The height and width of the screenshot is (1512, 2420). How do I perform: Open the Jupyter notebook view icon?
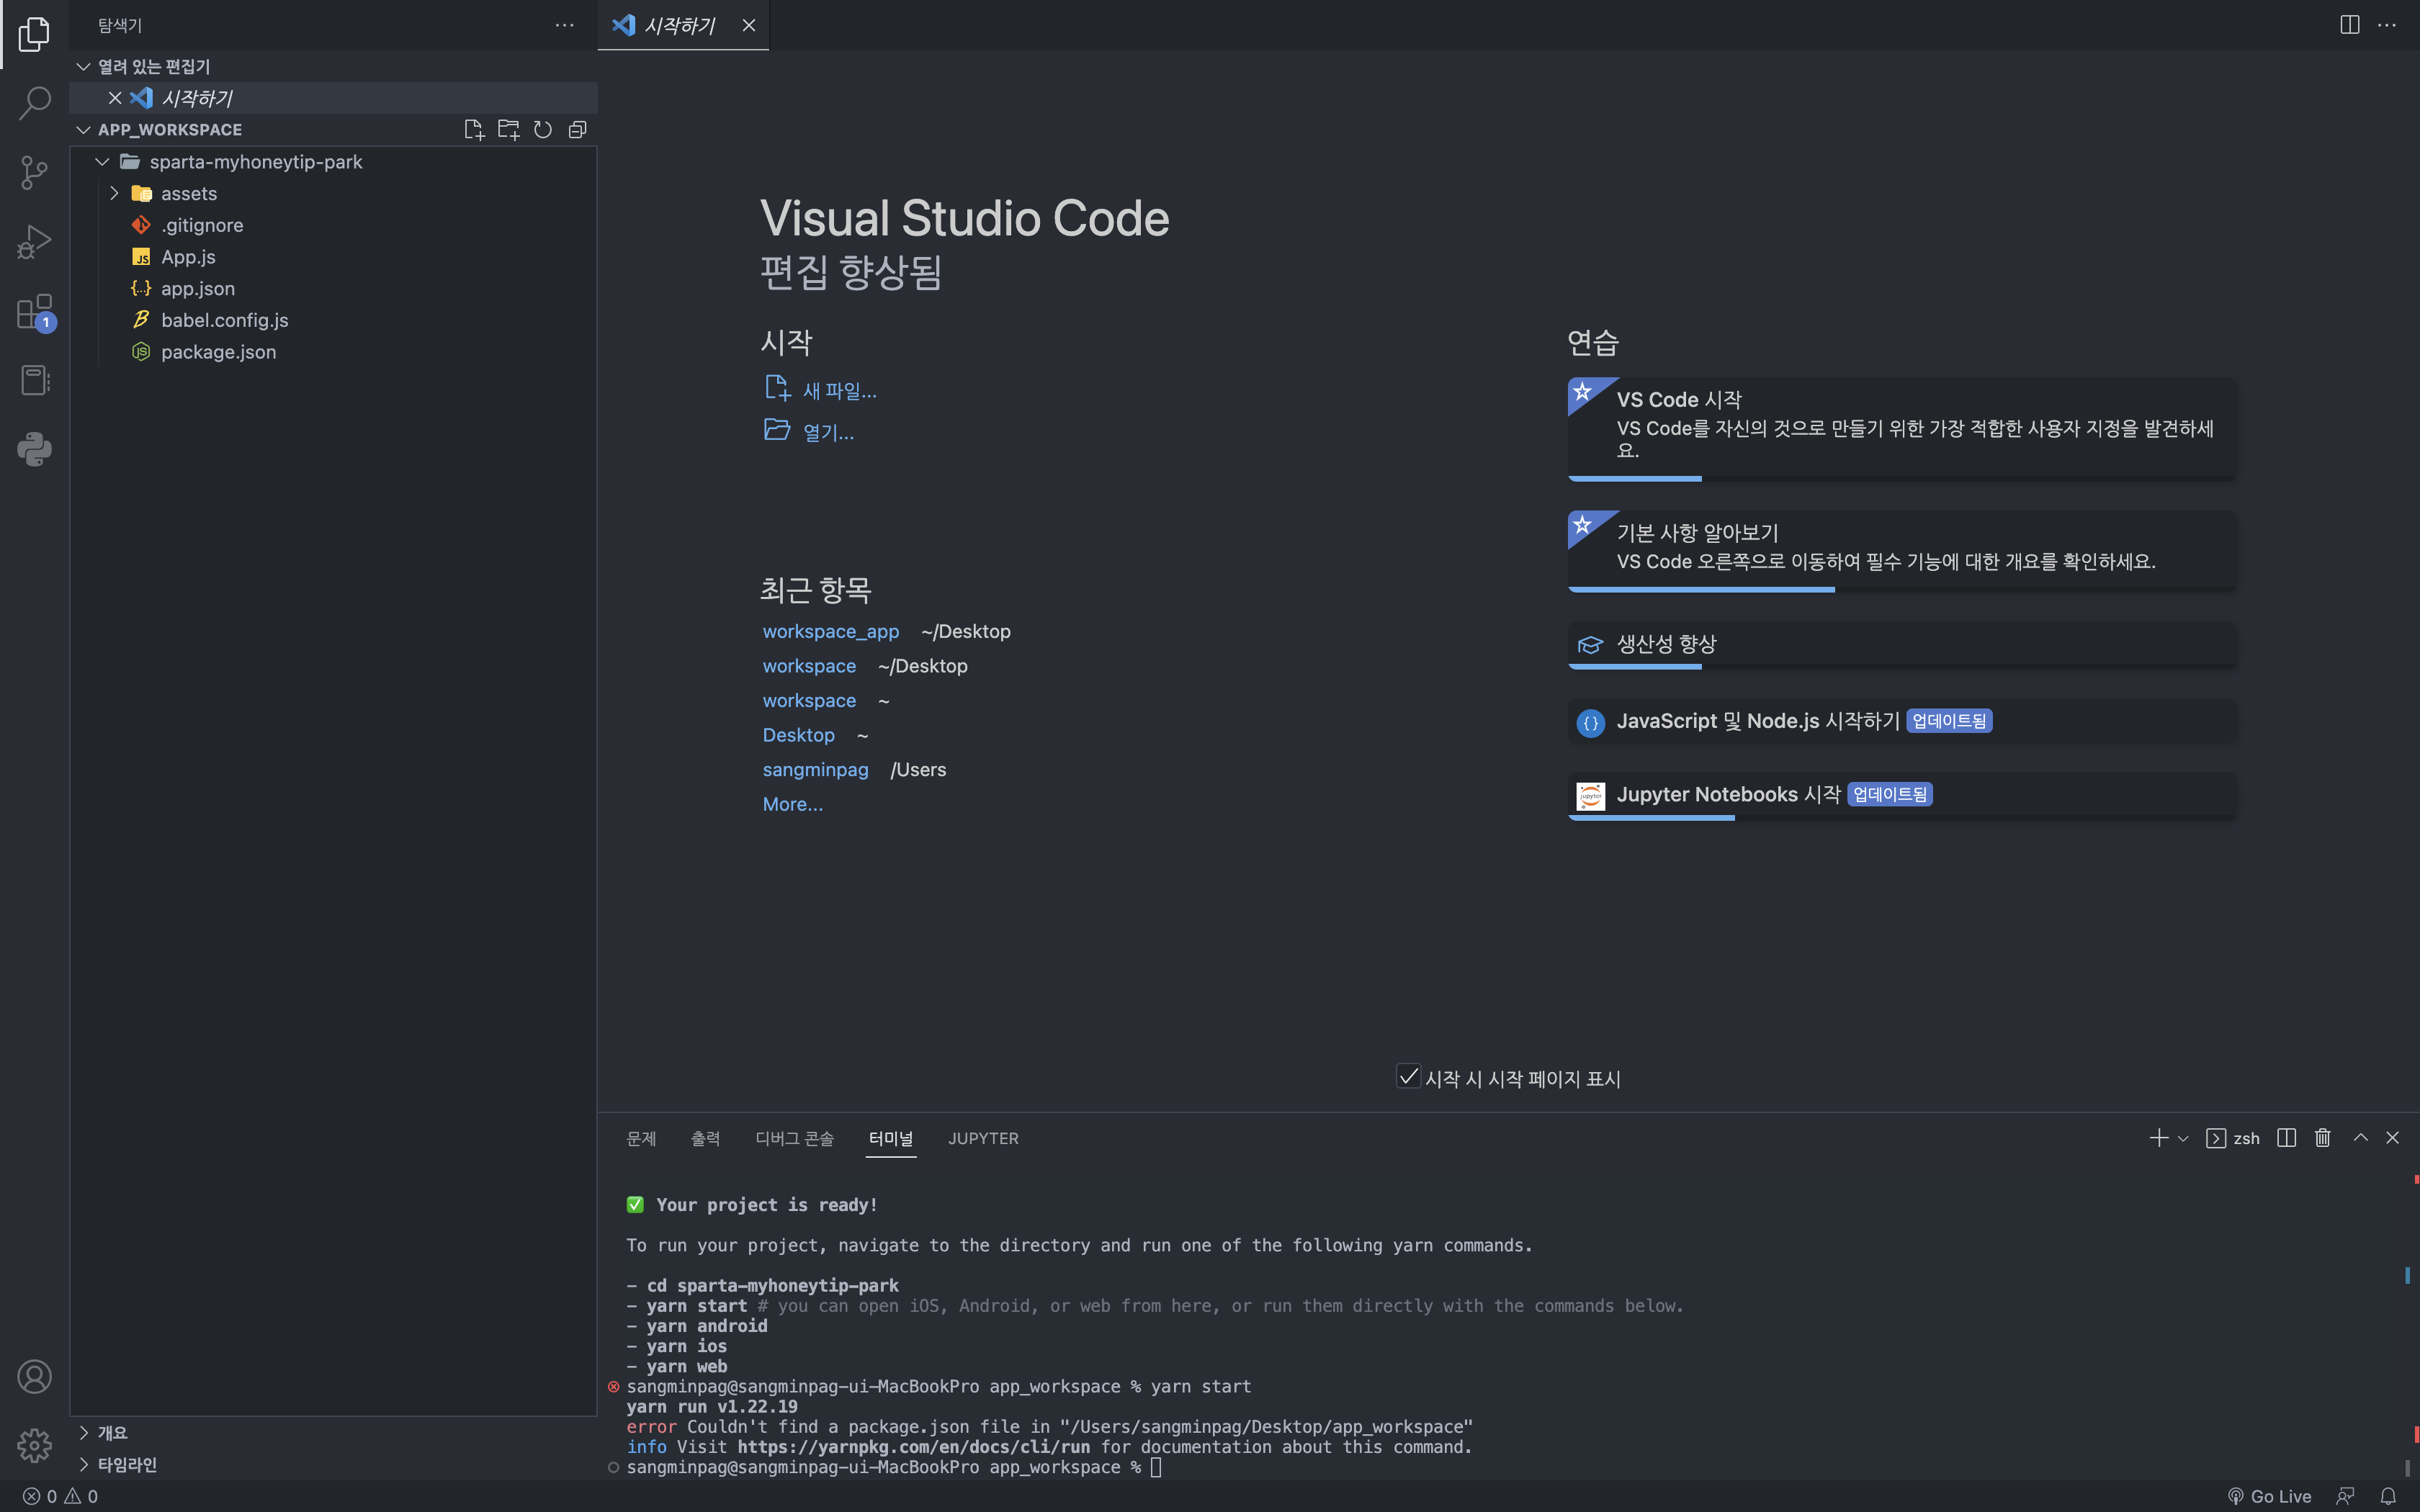[x=34, y=380]
